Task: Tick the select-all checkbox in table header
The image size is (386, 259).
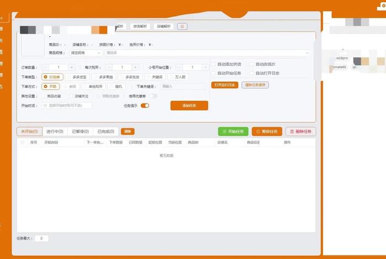Action: (x=23, y=142)
